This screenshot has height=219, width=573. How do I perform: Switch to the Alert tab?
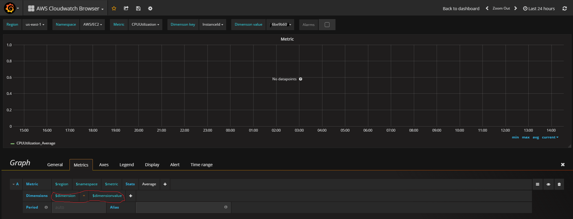pos(175,165)
